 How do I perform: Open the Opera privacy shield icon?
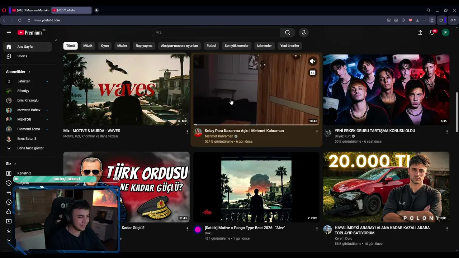403,20
